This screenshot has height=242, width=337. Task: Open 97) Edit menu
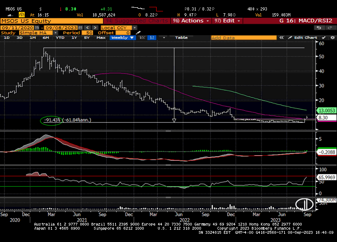227,21
